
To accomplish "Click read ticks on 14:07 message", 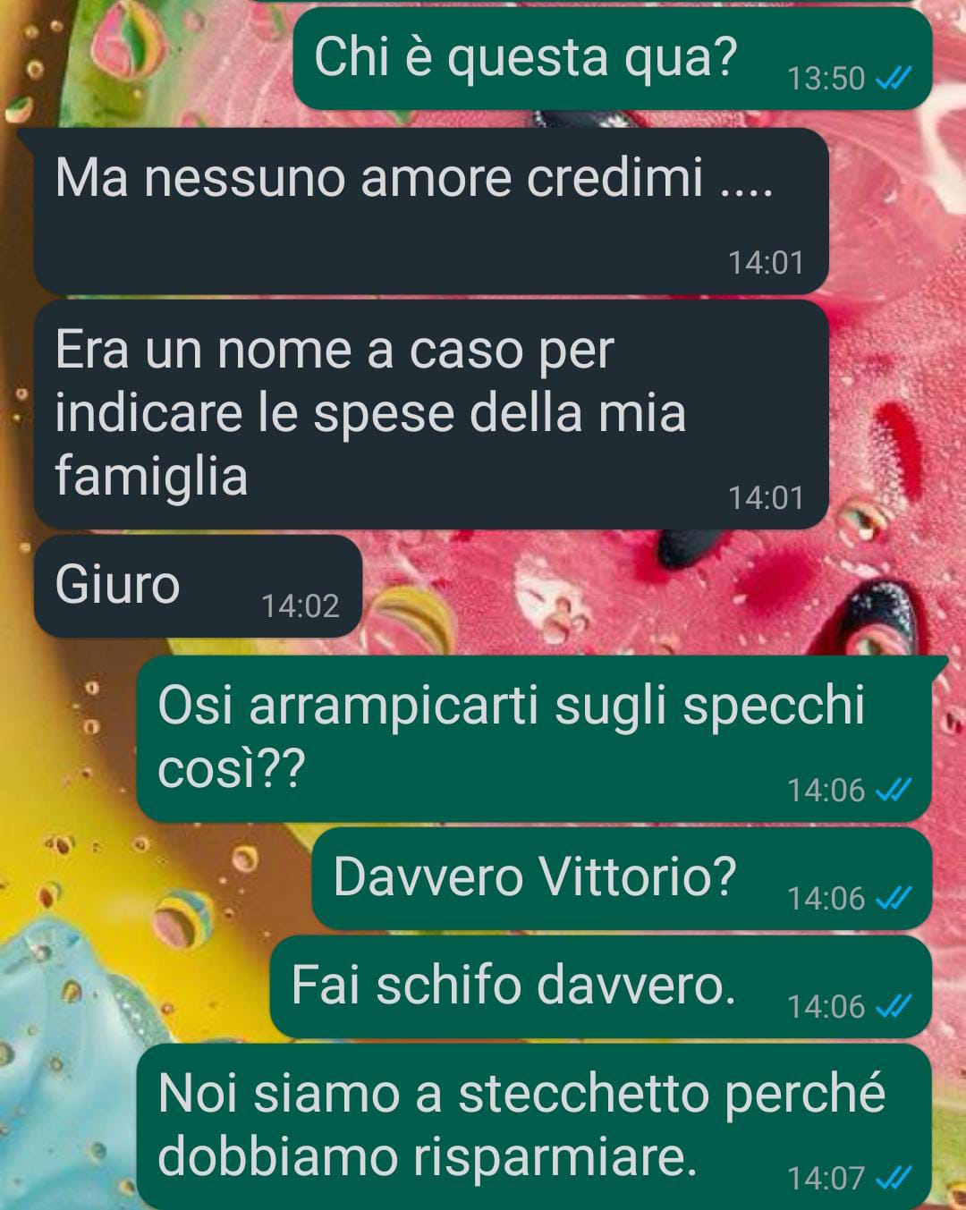I will pyautogui.click(x=893, y=1179).
